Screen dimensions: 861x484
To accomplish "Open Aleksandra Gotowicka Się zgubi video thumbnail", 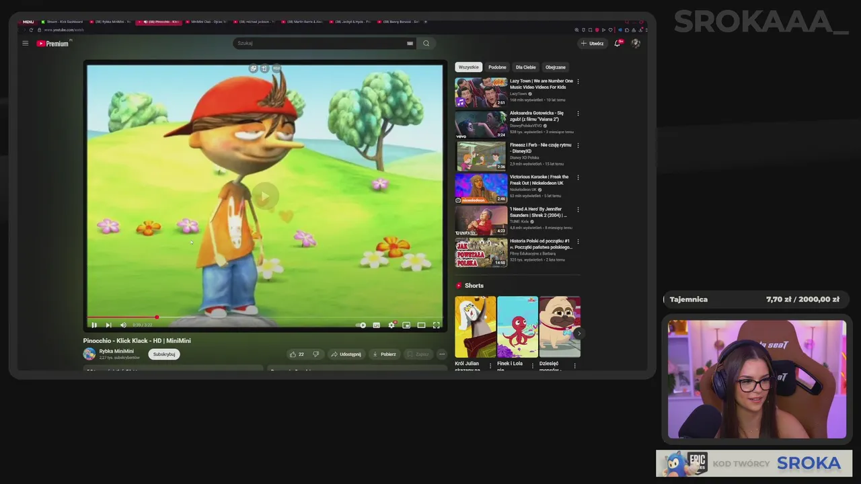I will click(x=481, y=124).
